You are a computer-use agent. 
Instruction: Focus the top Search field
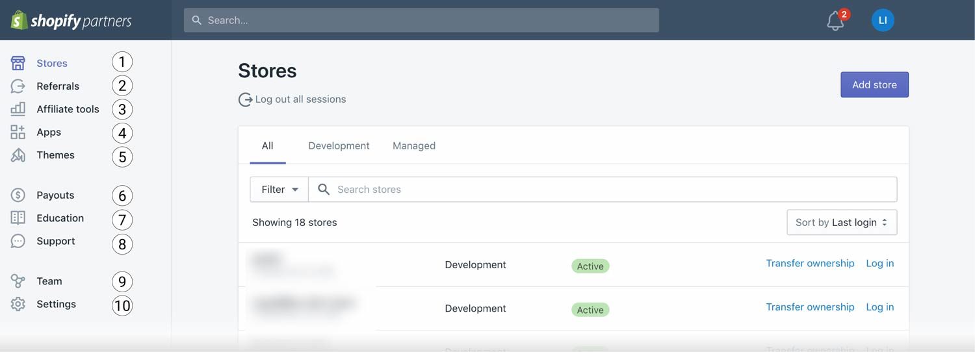point(421,20)
